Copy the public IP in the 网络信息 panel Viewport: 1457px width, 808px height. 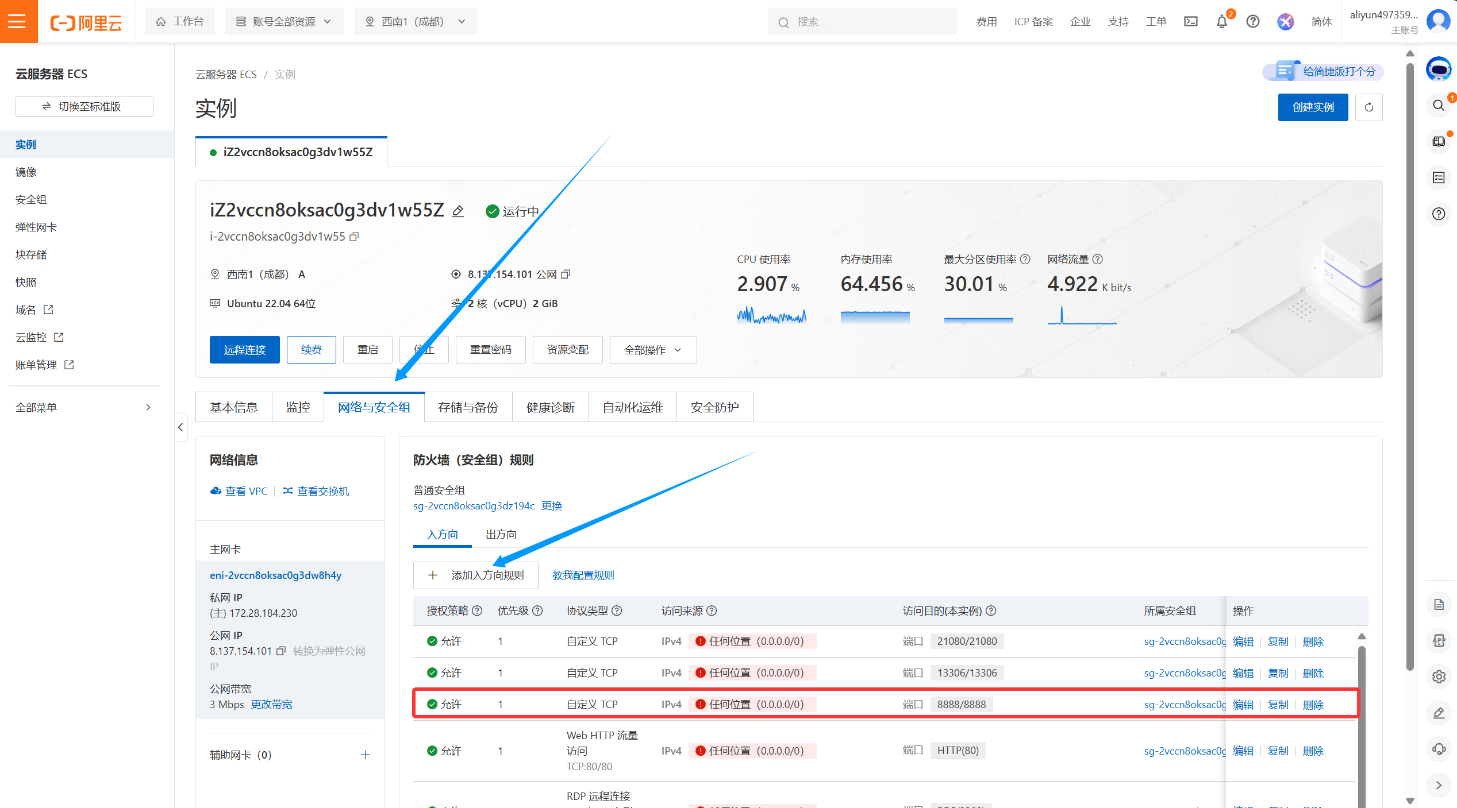pyautogui.click(x=281, y=651)
